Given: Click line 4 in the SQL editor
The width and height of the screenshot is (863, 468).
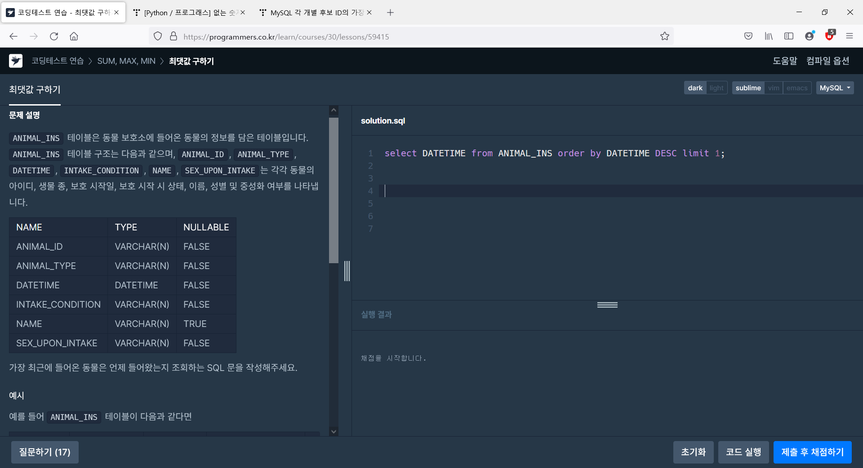Looking at the screenshot, I should point(449,191).
